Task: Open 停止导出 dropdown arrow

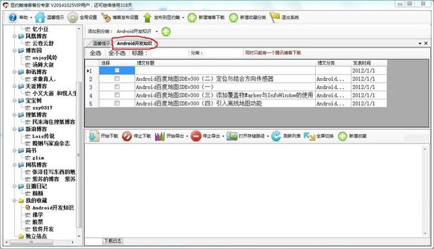Action: (x=223, y=136)
